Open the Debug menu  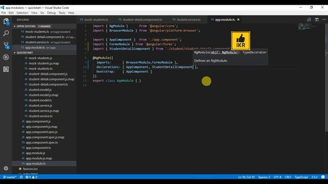[51, 13]
